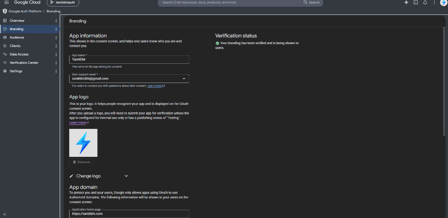Click the Overview sidebar icon
The width and height of the screenshot is (448, 218).
(x=5, y=21)
